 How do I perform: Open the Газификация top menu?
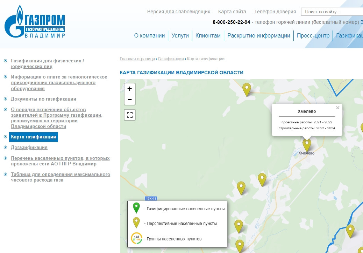pos(349,35)
